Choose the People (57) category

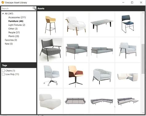(x=14, y=32)
